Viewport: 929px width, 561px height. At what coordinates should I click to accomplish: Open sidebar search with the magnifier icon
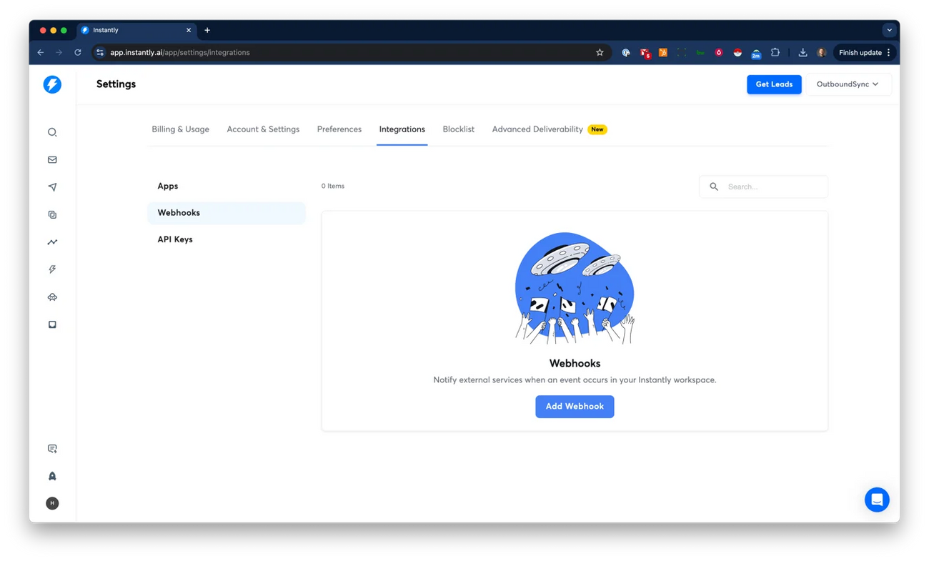tap(51, 131)
